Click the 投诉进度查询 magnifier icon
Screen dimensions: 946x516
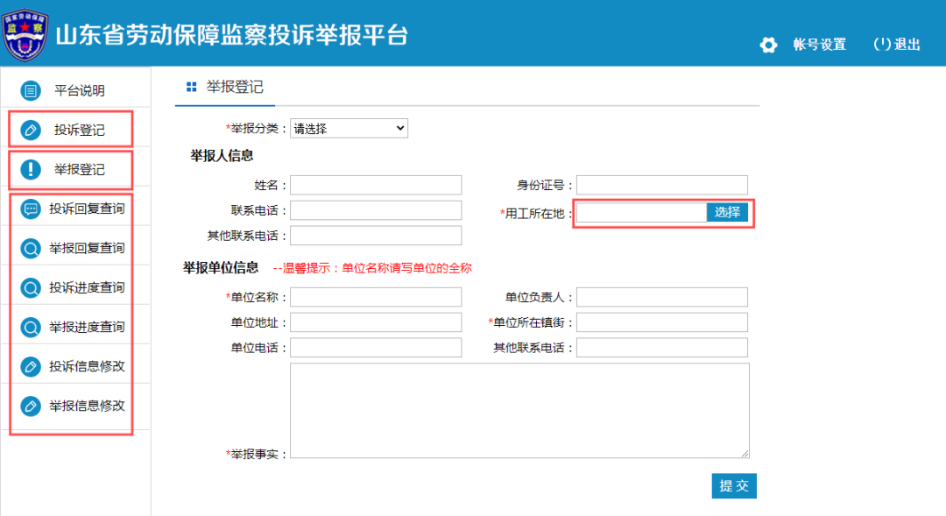click(32, 287)
